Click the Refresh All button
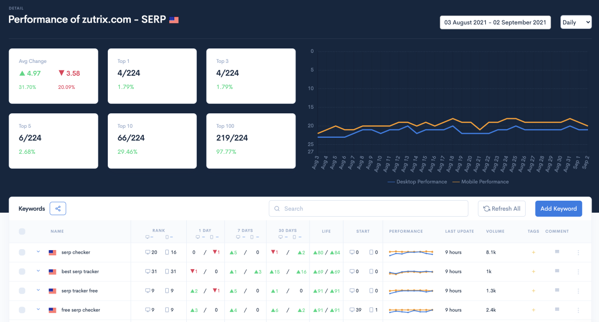This screenshot has width=599, height=322. point(502,208)
